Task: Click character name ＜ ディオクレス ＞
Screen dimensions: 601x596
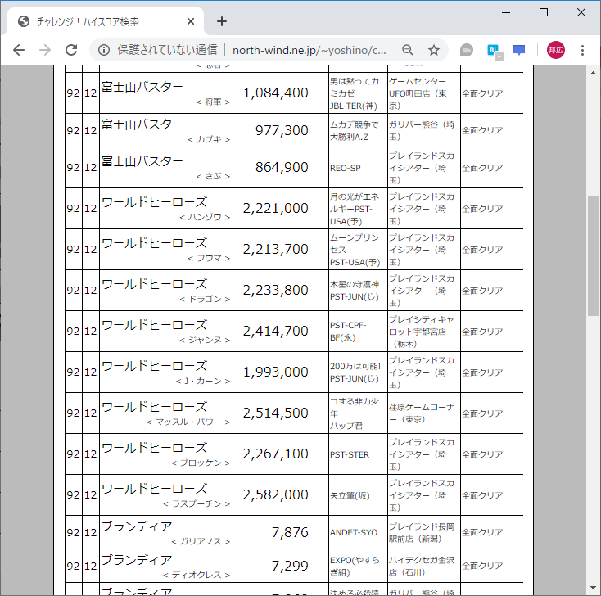Action: point(197,575)
